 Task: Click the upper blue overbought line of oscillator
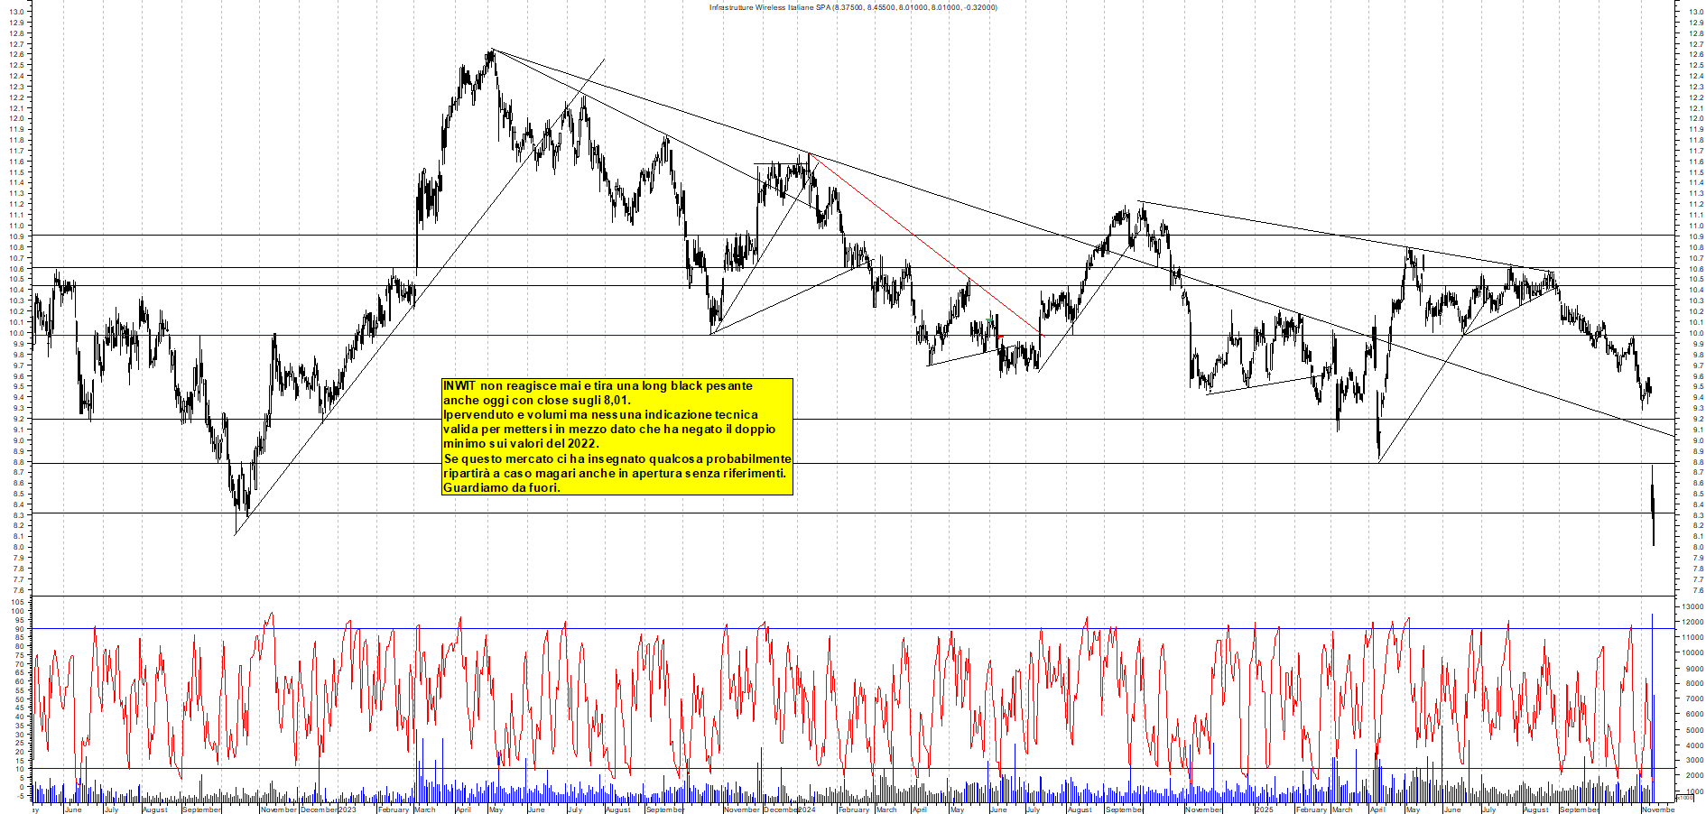tap(812, 628)
